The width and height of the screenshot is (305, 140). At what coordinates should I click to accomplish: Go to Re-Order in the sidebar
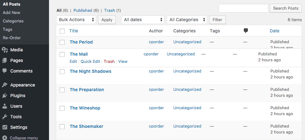click(12, 38)
